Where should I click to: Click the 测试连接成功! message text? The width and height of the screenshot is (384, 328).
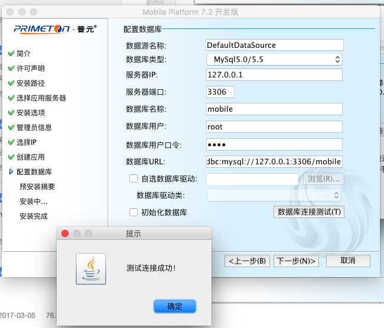(x=151, y=268)
